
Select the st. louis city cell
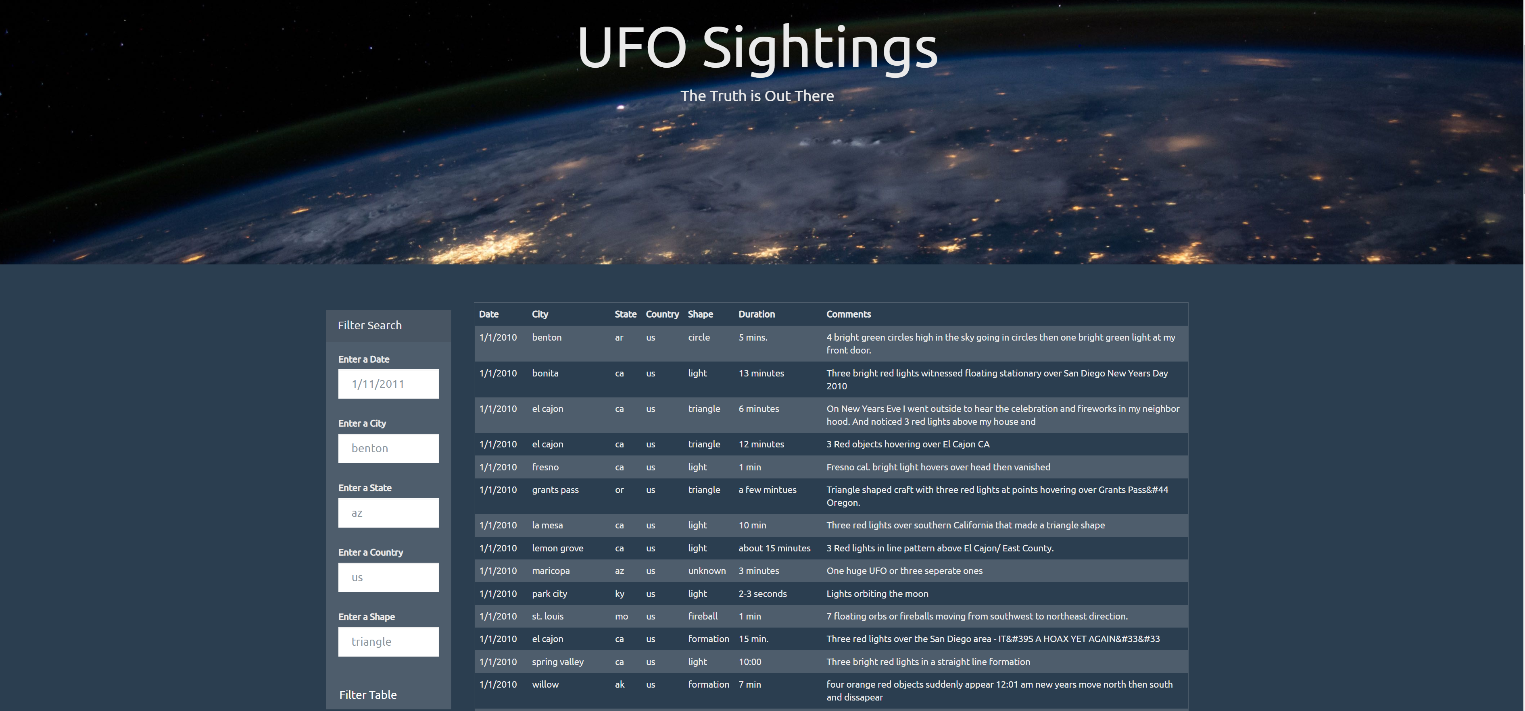[548, 616]
